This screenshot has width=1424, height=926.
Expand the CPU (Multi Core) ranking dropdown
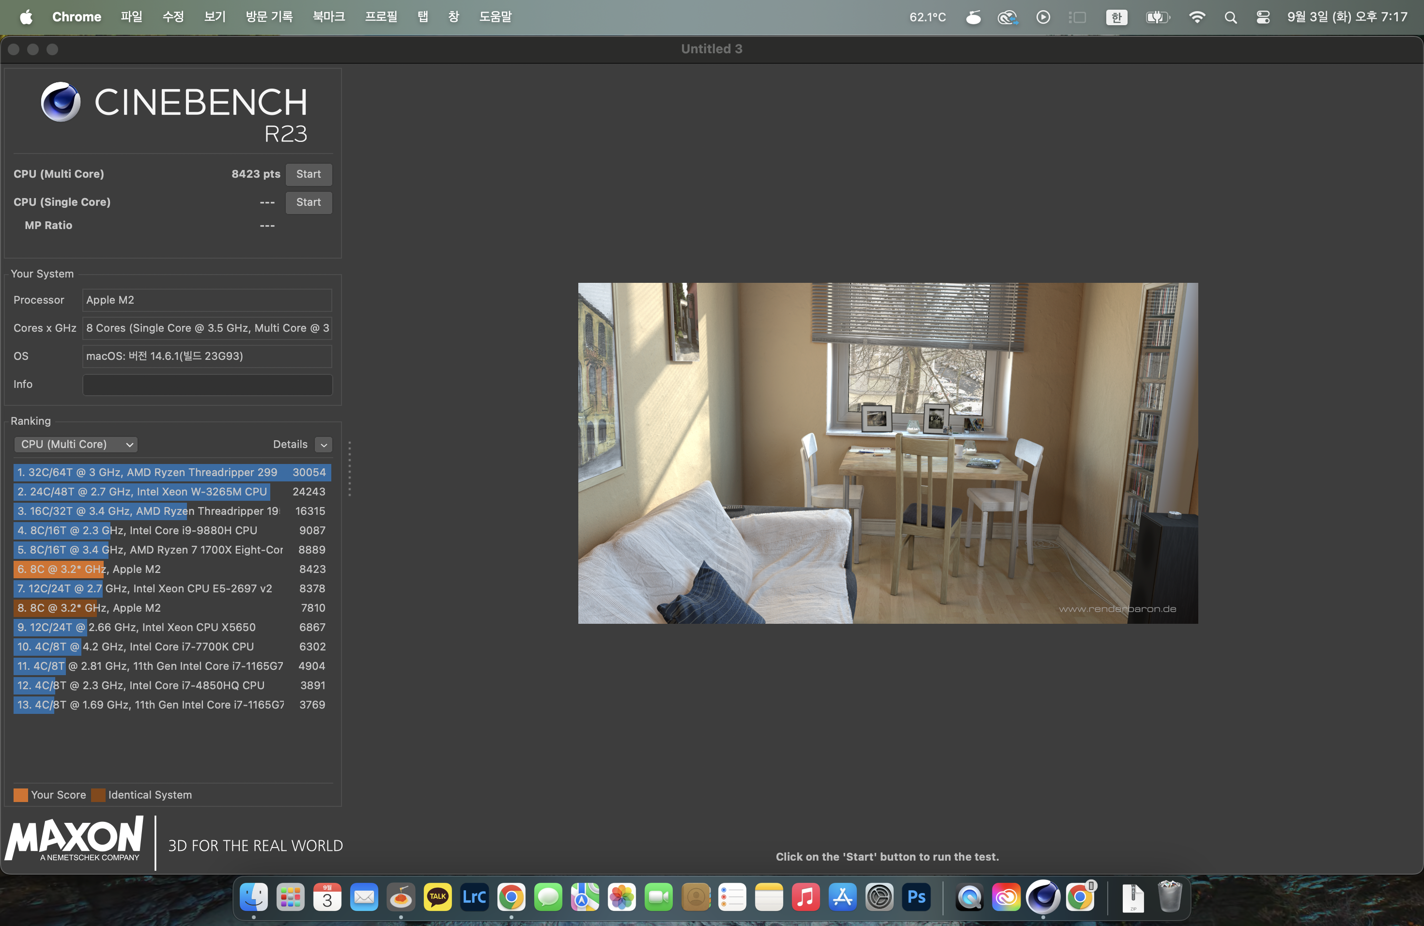coord(76,445)
